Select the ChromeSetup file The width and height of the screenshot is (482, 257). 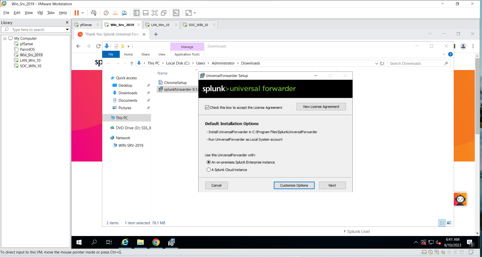click(175, 82)
